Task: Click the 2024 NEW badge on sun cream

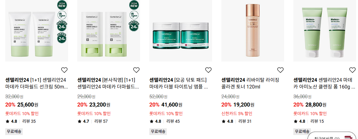Action: [x=62, y=5]
